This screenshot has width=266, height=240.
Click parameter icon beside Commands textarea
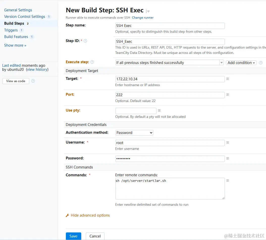pos(228,181)
